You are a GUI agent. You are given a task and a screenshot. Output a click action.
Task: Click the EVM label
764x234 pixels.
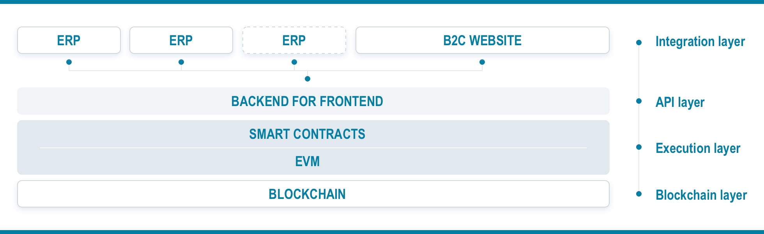307,161
